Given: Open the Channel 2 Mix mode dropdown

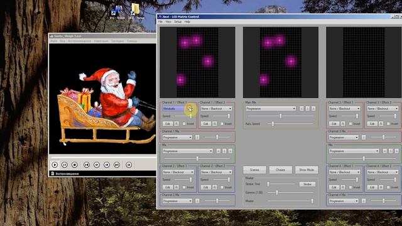Looking at the screenshot, I should [177, 201].
